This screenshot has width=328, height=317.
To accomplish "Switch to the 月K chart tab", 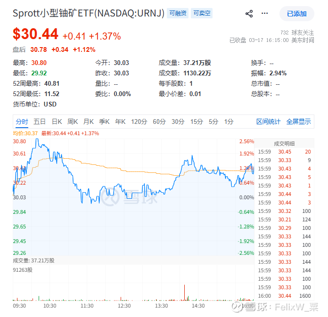I will click(x=88, y=122).
